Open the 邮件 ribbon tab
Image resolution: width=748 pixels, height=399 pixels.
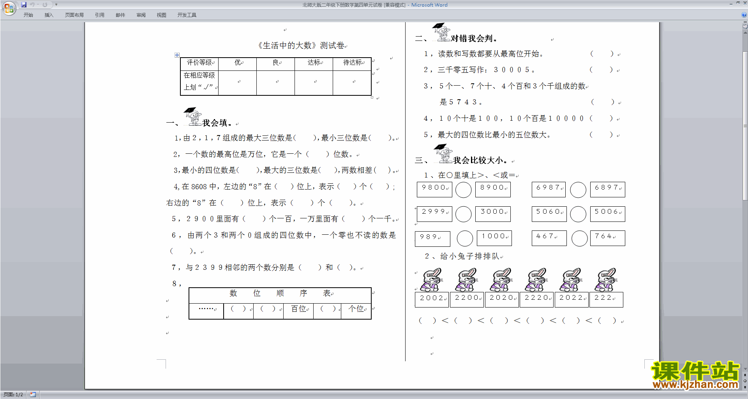coord(120,15)
